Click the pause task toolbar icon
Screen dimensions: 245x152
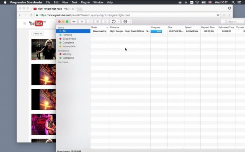click(90, 21)
